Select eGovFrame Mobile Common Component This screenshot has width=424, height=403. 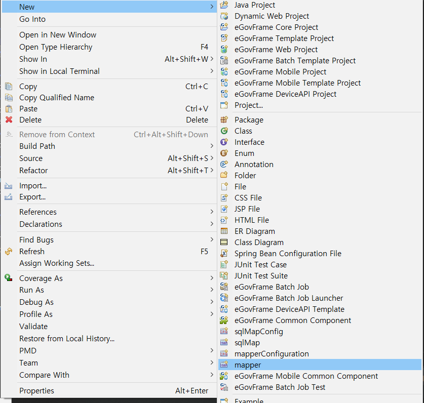pos(320,376)
